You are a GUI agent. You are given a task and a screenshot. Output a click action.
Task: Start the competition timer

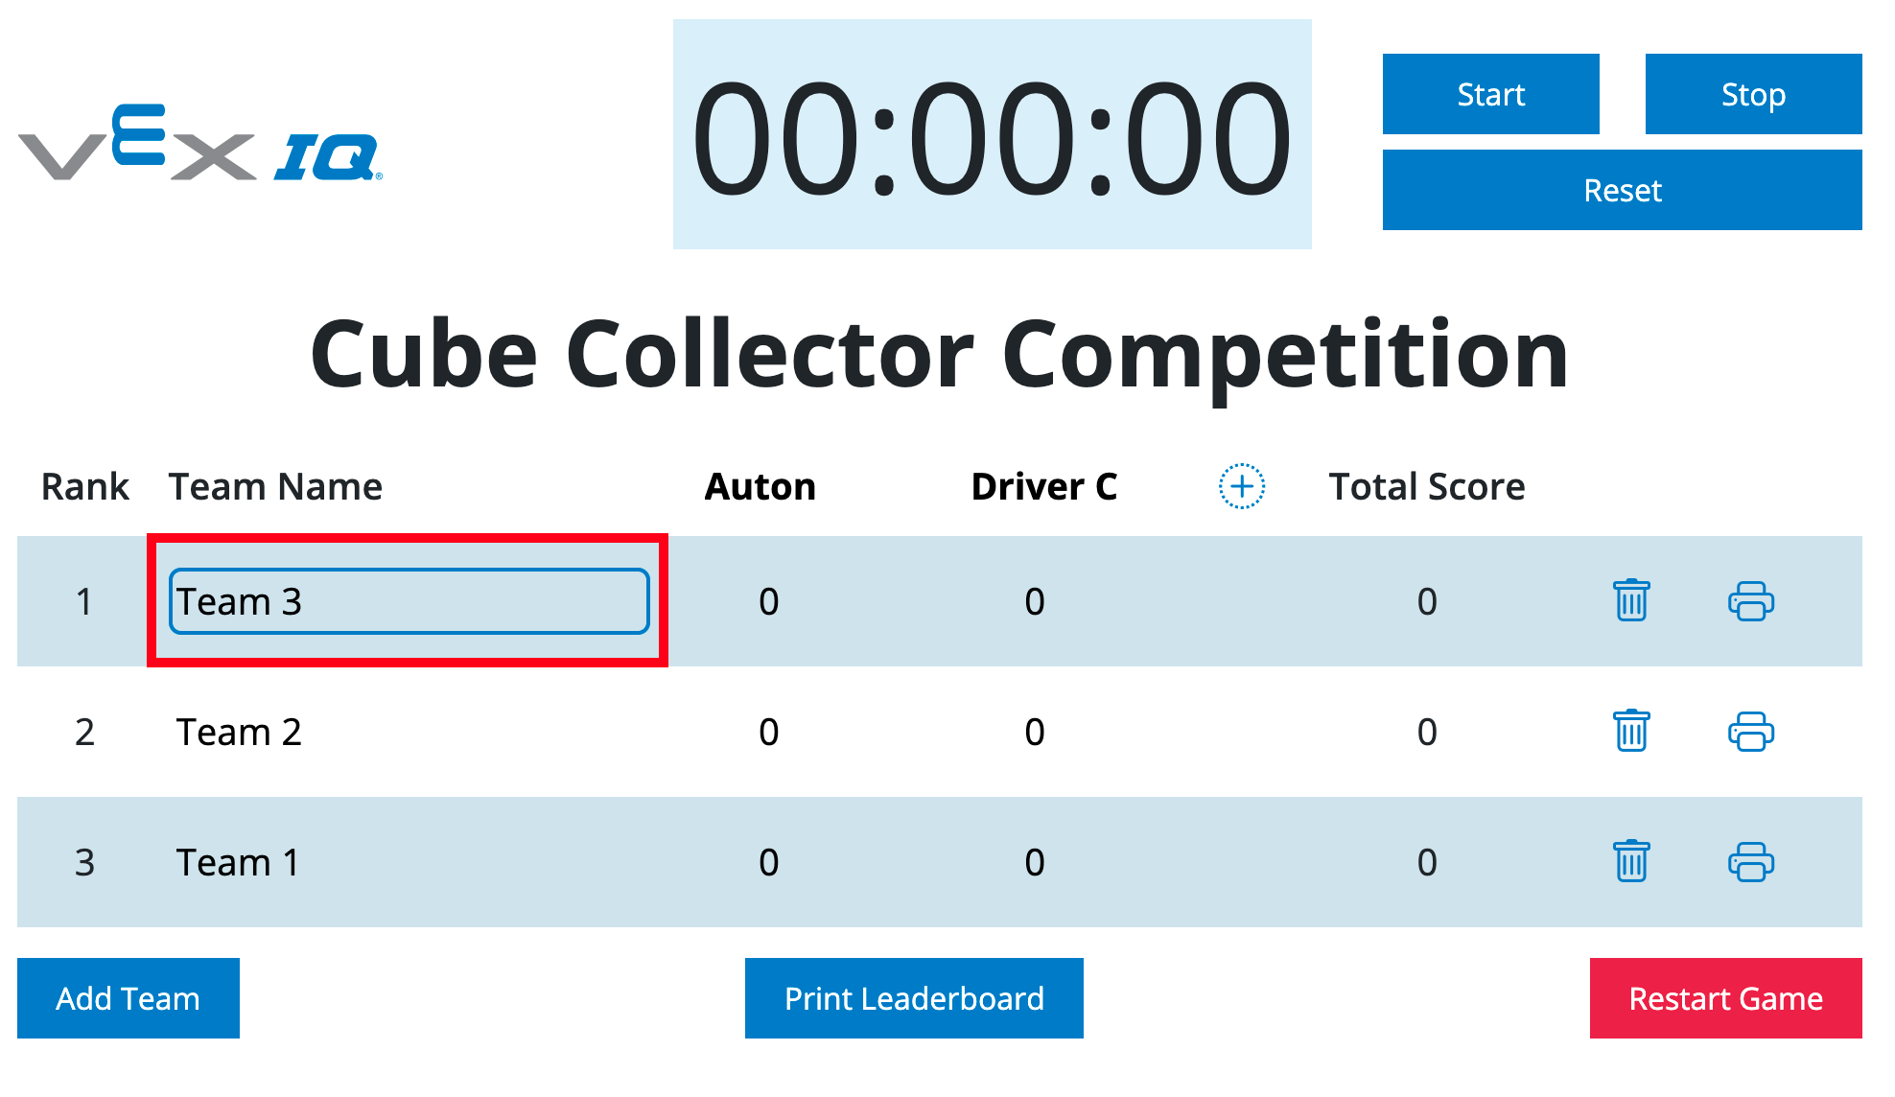(1490, 94)
